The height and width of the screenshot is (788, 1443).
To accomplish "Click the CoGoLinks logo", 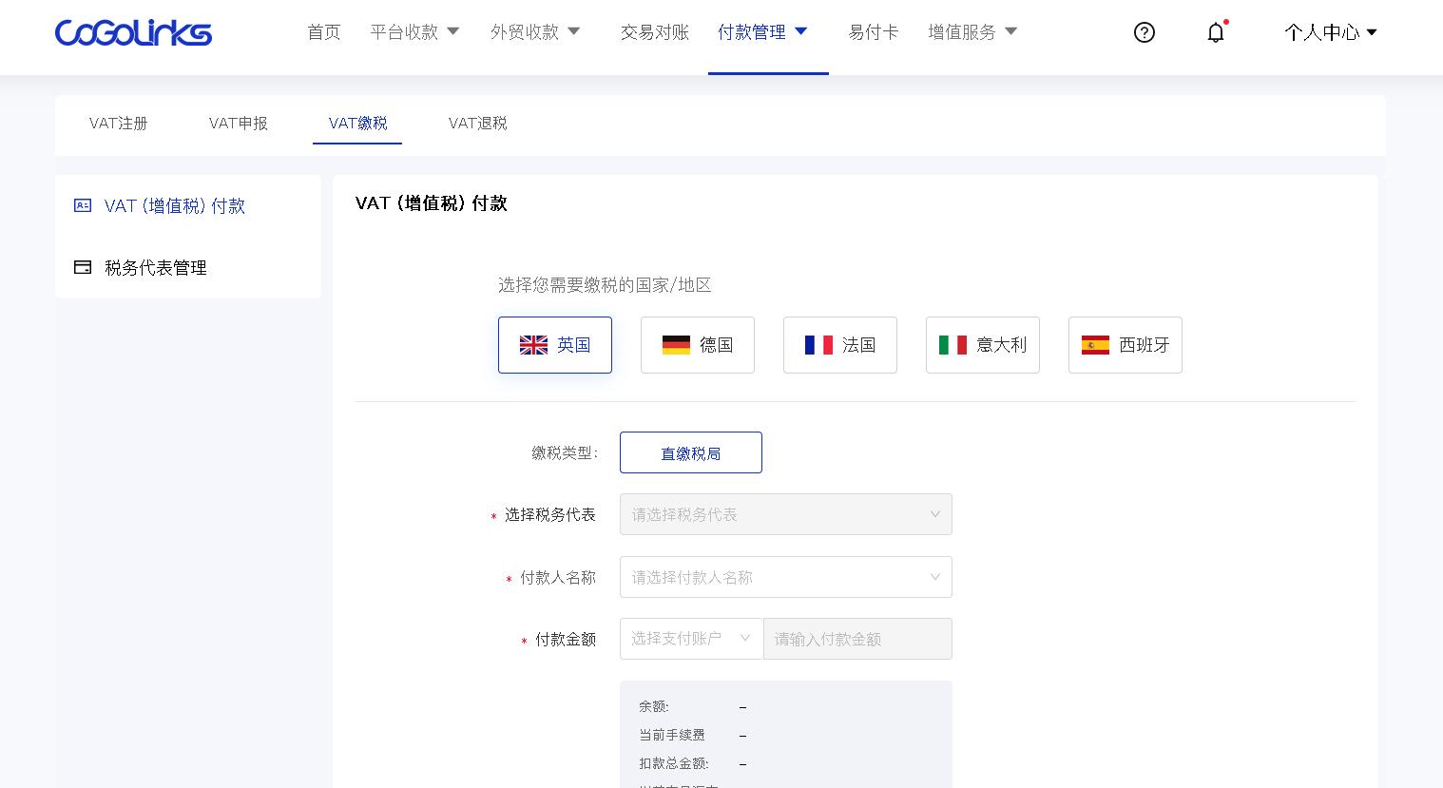I will pos(133,32).
